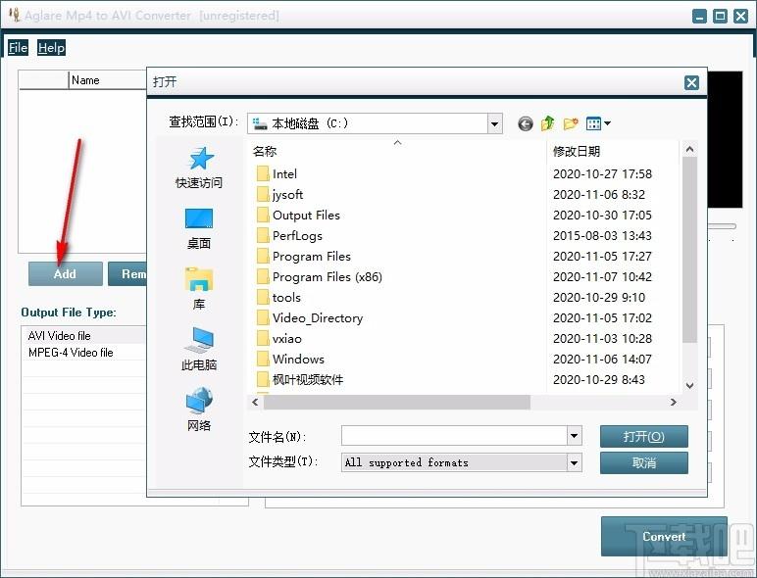
Task: Click the date 2020-10-27 17:58 cell
Action: click(x=602, y=174)
